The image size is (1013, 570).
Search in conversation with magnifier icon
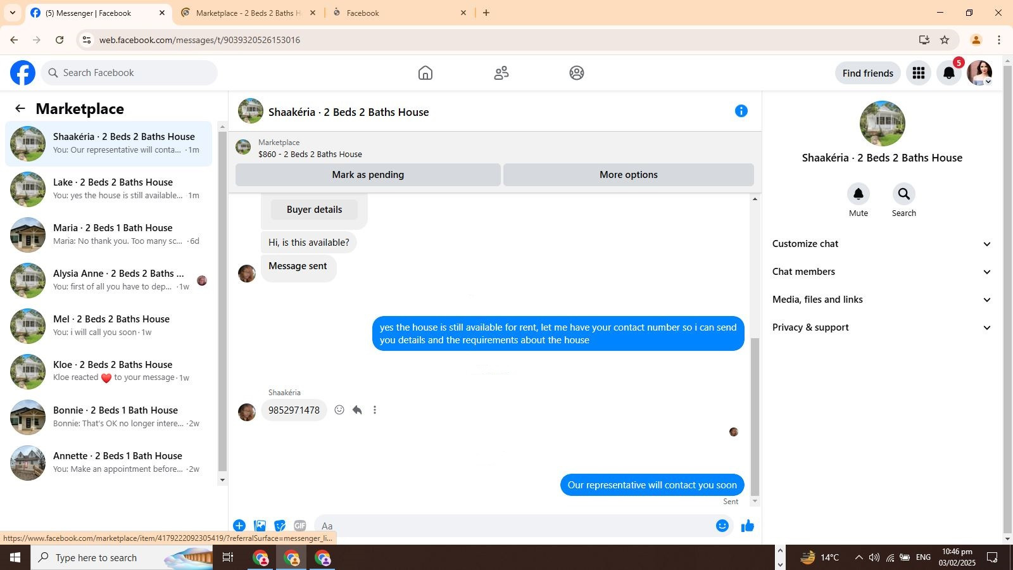point(904,194)
